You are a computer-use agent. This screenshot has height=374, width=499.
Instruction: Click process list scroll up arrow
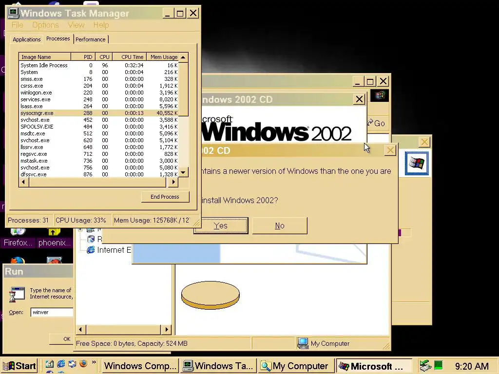(x=183, y=57)
